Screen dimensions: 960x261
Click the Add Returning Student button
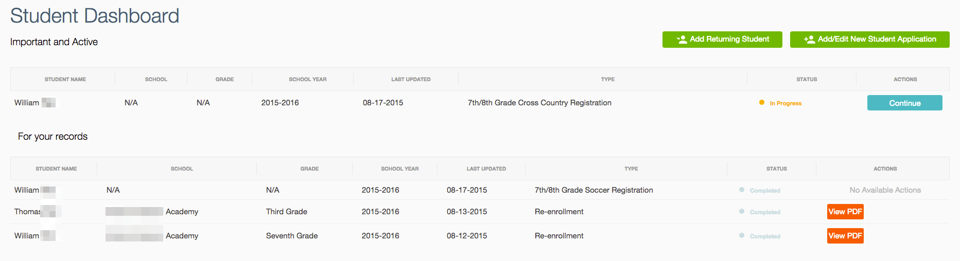pos(722,40)
